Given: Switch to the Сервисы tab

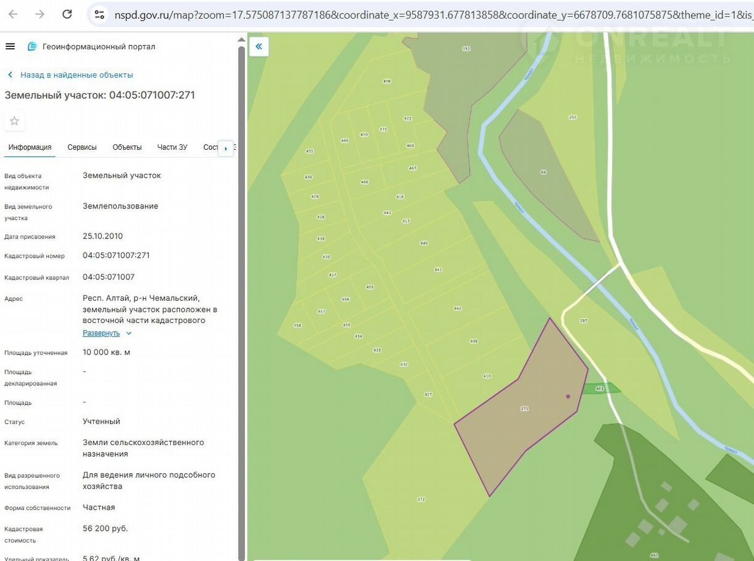Looking at the screenshot, I should [x=82, y=147].
